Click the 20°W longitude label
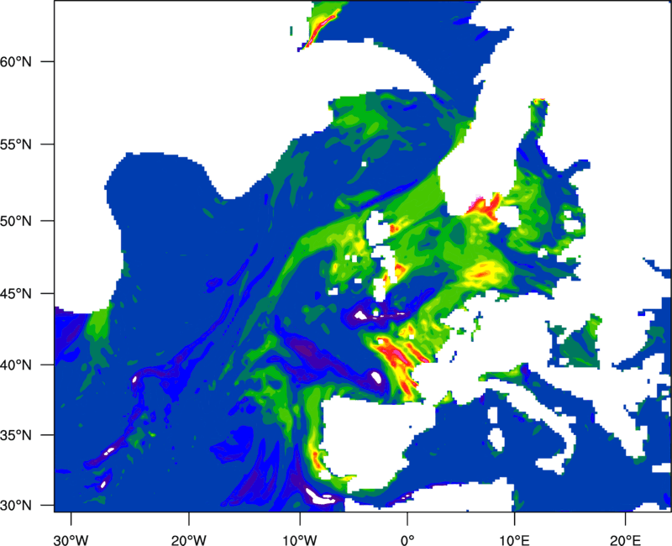 tap(188, 540)
